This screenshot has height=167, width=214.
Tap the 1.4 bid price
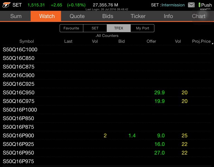[x=132, y=135]
